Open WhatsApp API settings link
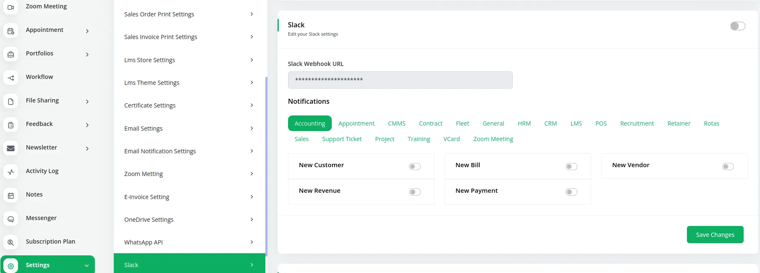The height and width of the screenshot is (273, 760). coord(144,242)
